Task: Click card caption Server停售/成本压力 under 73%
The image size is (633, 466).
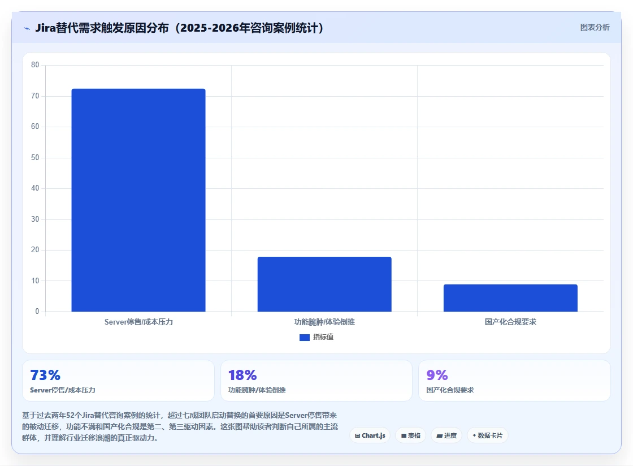Action: 63,390
